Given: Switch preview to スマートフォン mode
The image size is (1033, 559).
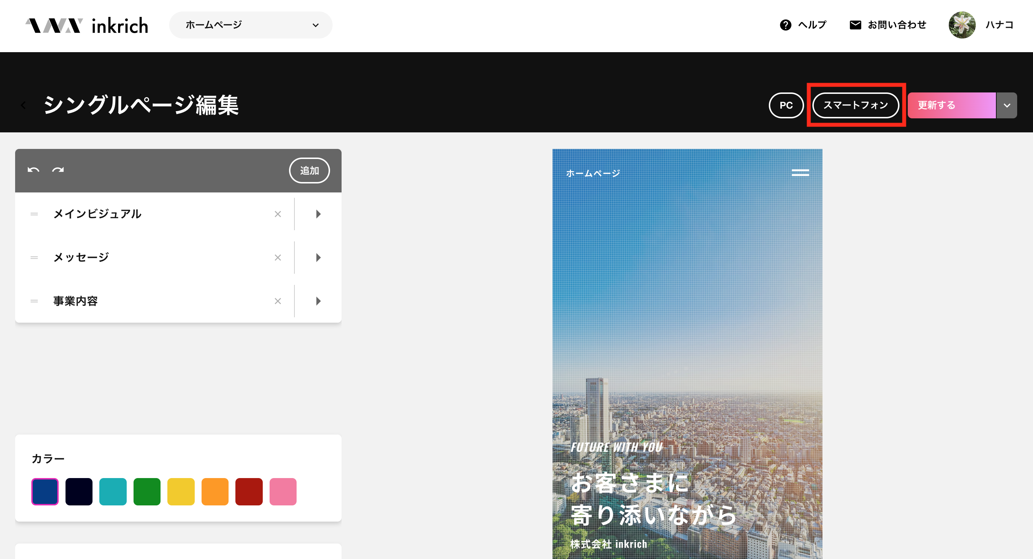Looking at the screenshot, I should coord(855,105).
